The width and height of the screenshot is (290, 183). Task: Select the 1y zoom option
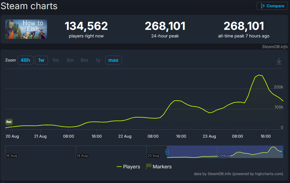click(98, 60)
